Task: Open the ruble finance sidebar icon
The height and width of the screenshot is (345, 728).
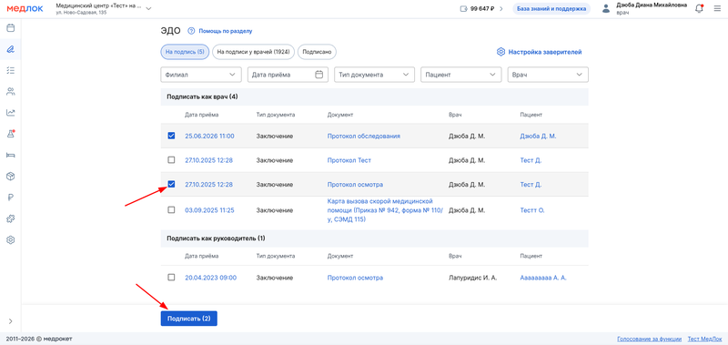Action: point(11,198)
